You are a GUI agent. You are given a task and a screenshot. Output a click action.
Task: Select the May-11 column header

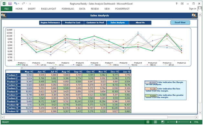coord(27,72)
